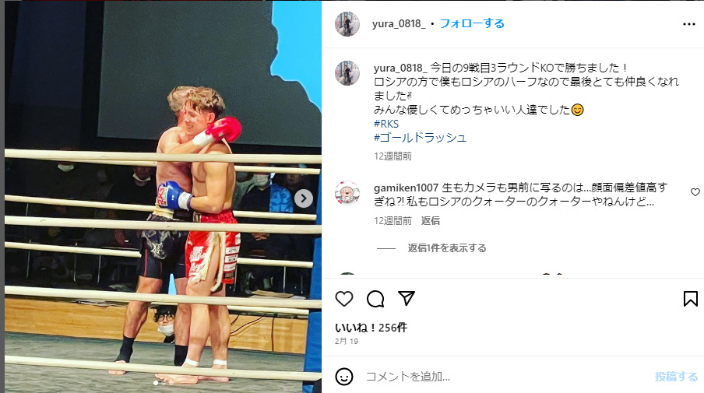The height and width of the screenshot is (393, 704).
Task: Like the post with the heart icon
Action: (344, 299)
